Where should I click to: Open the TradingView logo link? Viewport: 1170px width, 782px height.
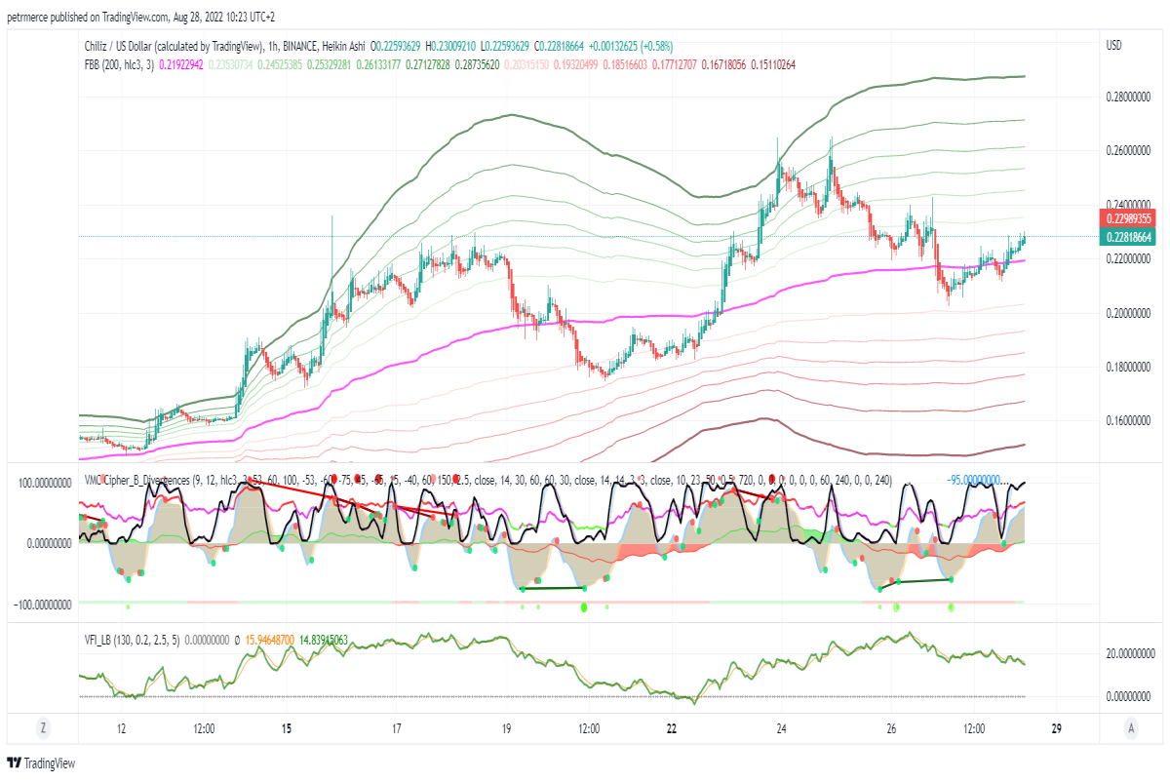(41, 763)
